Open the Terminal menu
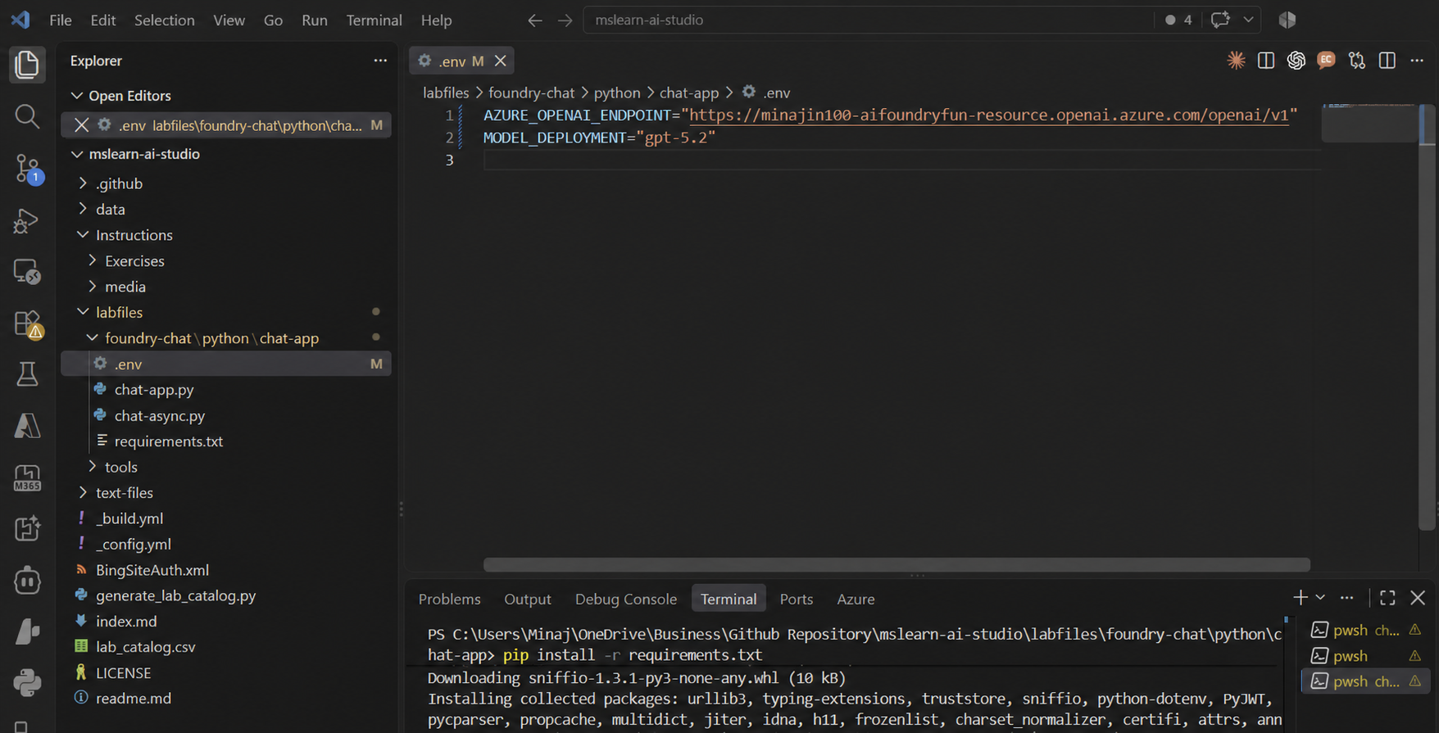This screenshot has width=1439, height=733. tap(374, 20)
